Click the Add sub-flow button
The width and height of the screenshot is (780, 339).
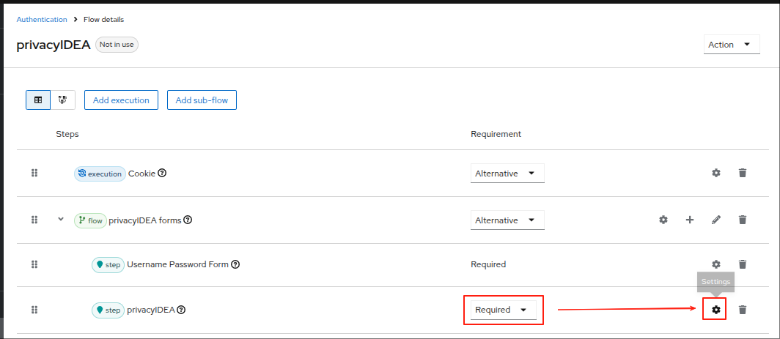(202, 100)
